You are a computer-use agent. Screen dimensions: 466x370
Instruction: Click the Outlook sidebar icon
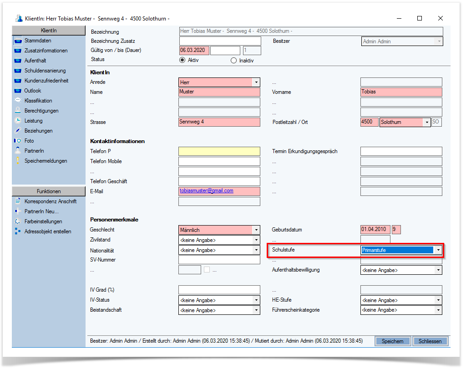click(x=18, y=91)
